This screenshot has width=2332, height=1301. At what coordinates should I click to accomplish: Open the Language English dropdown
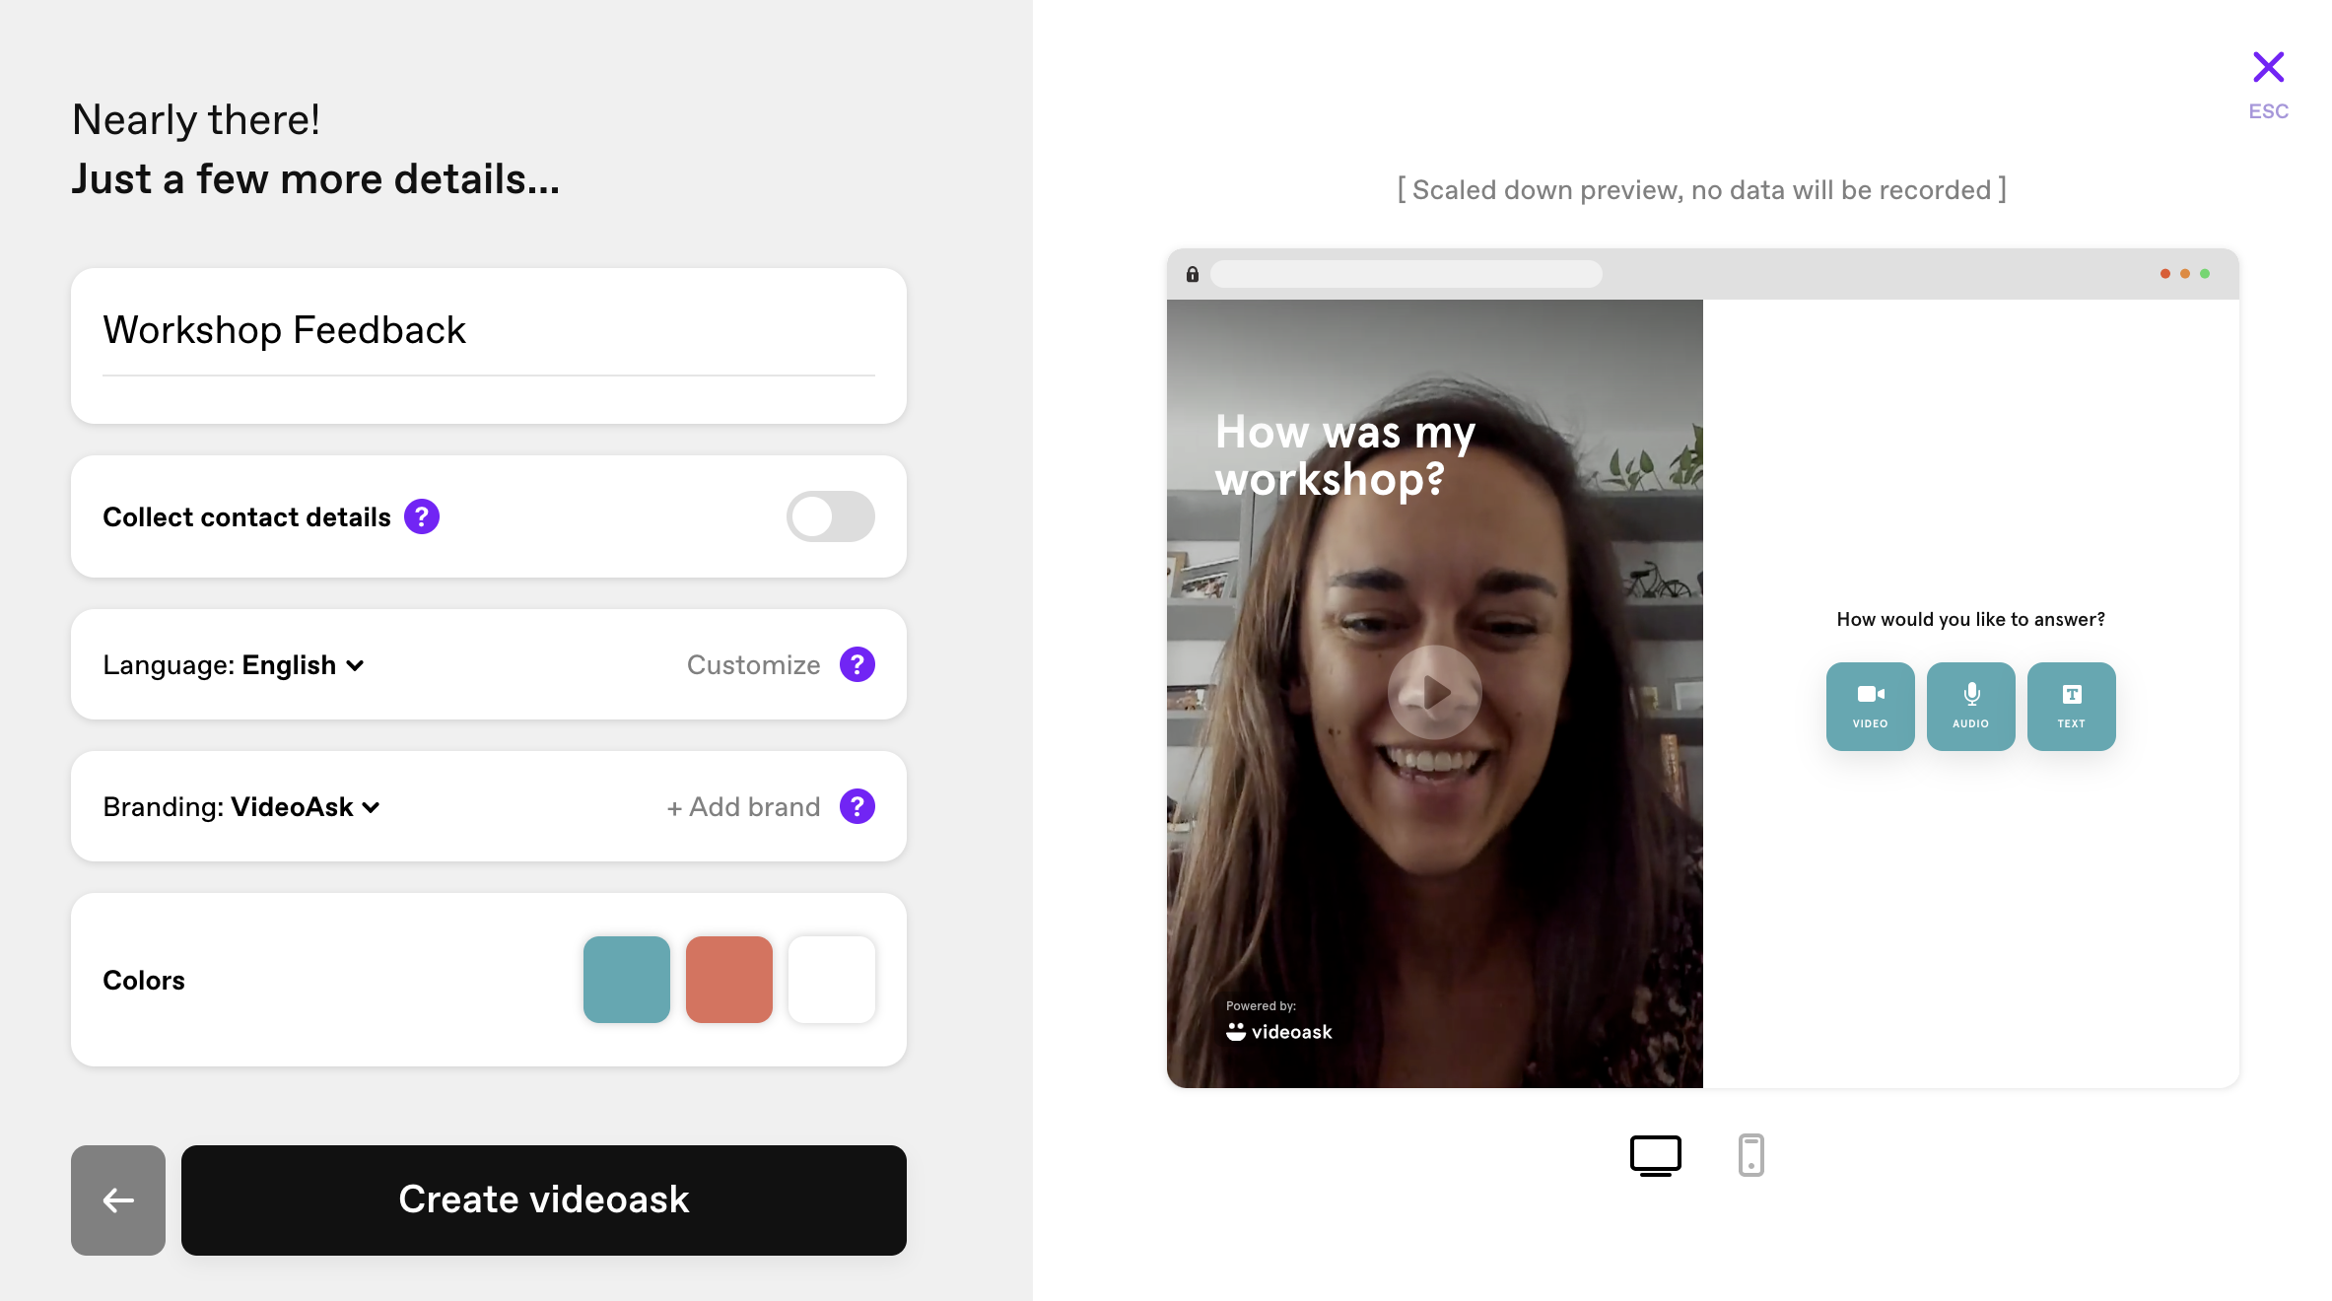(234, 665)
